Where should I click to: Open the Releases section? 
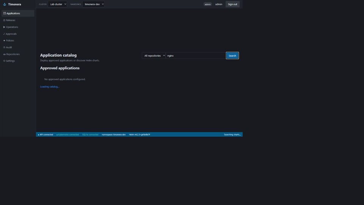coord(18,20)
